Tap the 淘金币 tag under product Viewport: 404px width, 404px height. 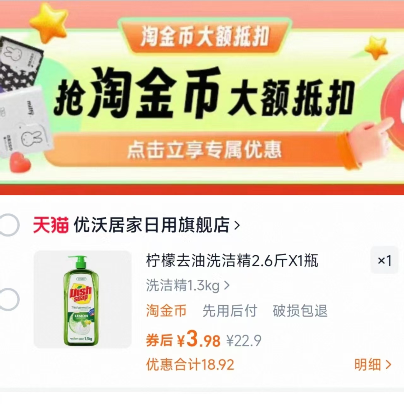tap(166, 311)
